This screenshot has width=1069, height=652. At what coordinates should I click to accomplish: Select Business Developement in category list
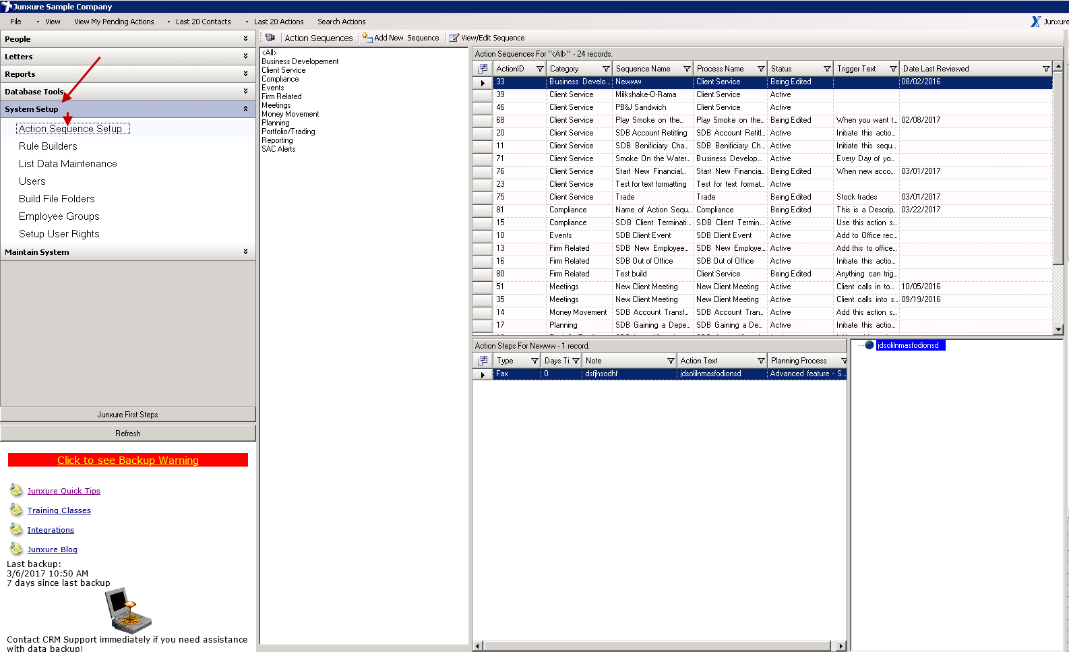coord(300,61)
